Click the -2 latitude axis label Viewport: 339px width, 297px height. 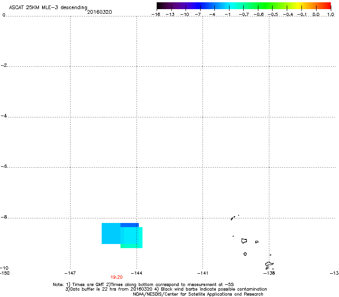coord(4,65)
